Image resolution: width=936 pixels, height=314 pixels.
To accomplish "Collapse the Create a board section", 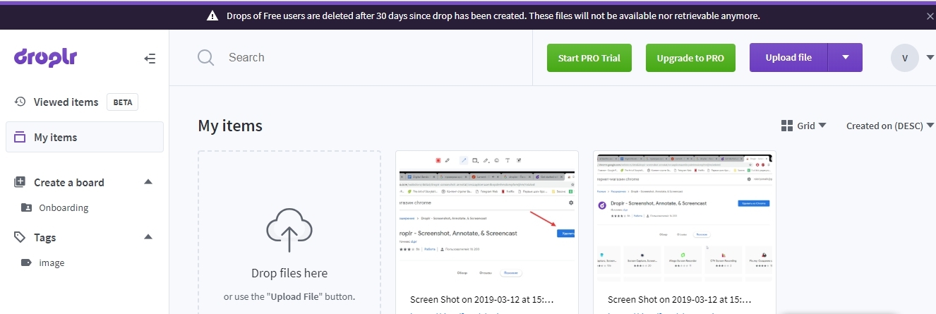I will pos(148,182).
